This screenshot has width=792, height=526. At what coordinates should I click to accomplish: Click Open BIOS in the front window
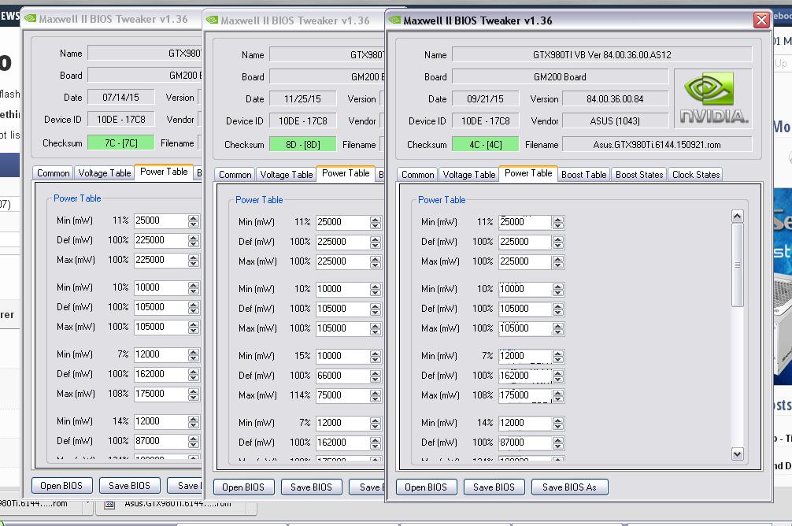(x=426, y=487)
